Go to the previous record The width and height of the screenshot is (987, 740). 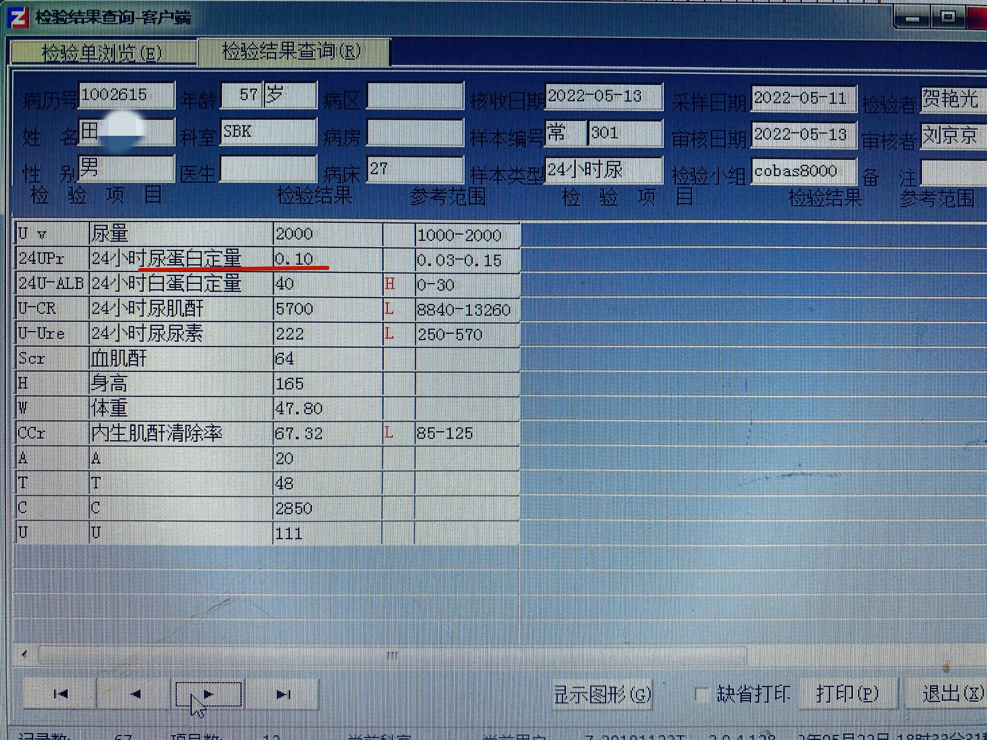[135, 694]
